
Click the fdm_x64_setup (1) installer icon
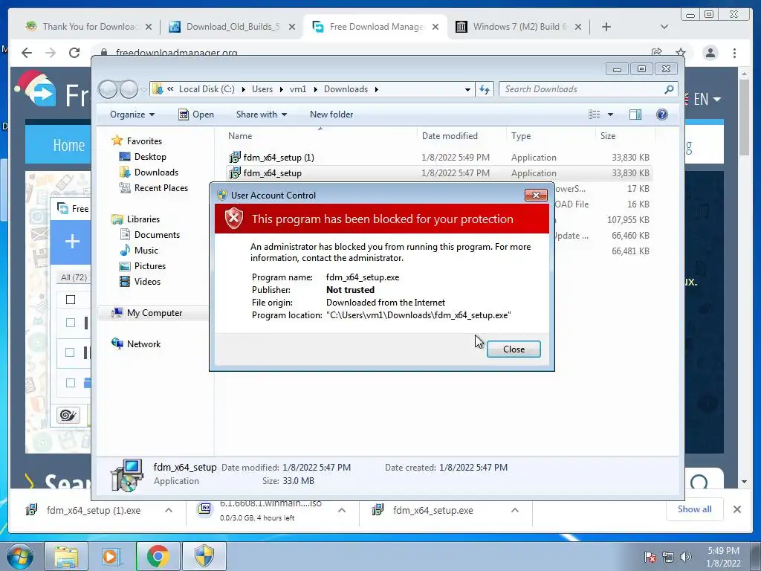(x=235, y=158)
